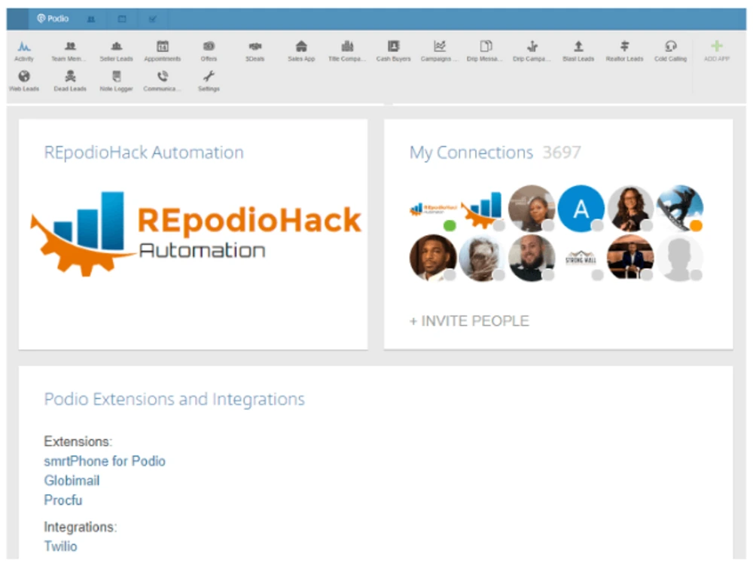Open the Procfu extension link

[63, 500]
